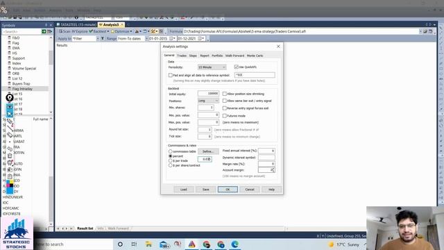Close the Analysis settings dialog
This screenshot has width=444, height=250.
click(x=278, y=47)
